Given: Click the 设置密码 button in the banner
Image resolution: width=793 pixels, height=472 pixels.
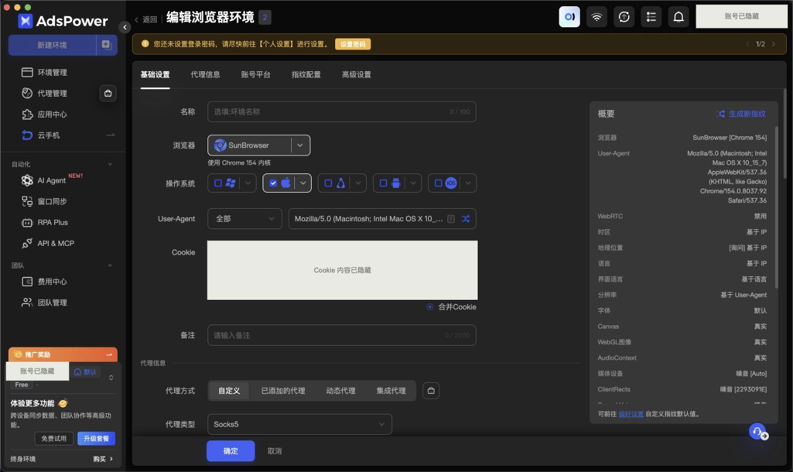Looking at the screenshot, I should (x=353, y=44).
